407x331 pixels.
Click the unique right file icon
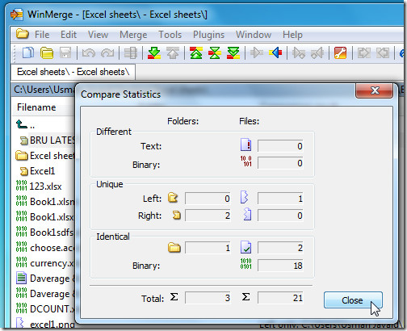click(247, 215)
